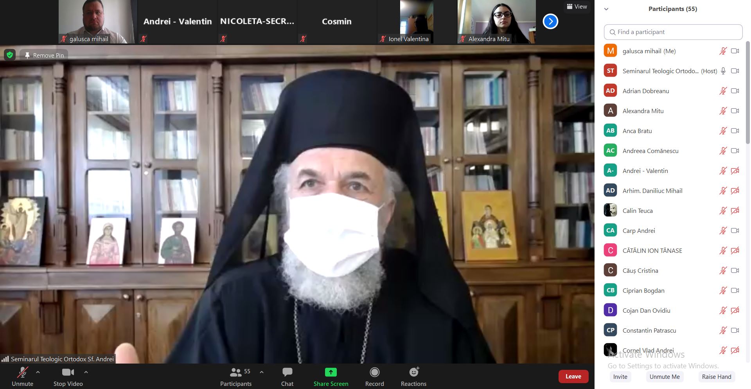Open the Reactions emoji menu
751x389 pixels.
(413, 372)
